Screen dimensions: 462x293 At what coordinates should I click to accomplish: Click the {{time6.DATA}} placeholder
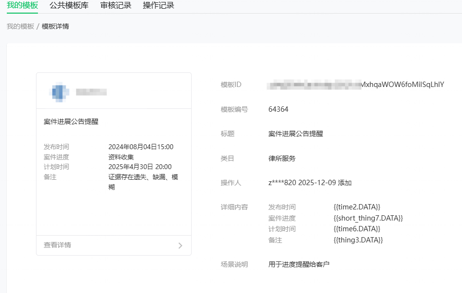(x=357, y=229)
